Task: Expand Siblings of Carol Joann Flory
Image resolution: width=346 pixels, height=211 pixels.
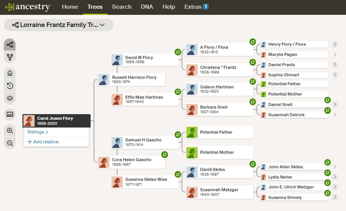Action: point(38,132)
